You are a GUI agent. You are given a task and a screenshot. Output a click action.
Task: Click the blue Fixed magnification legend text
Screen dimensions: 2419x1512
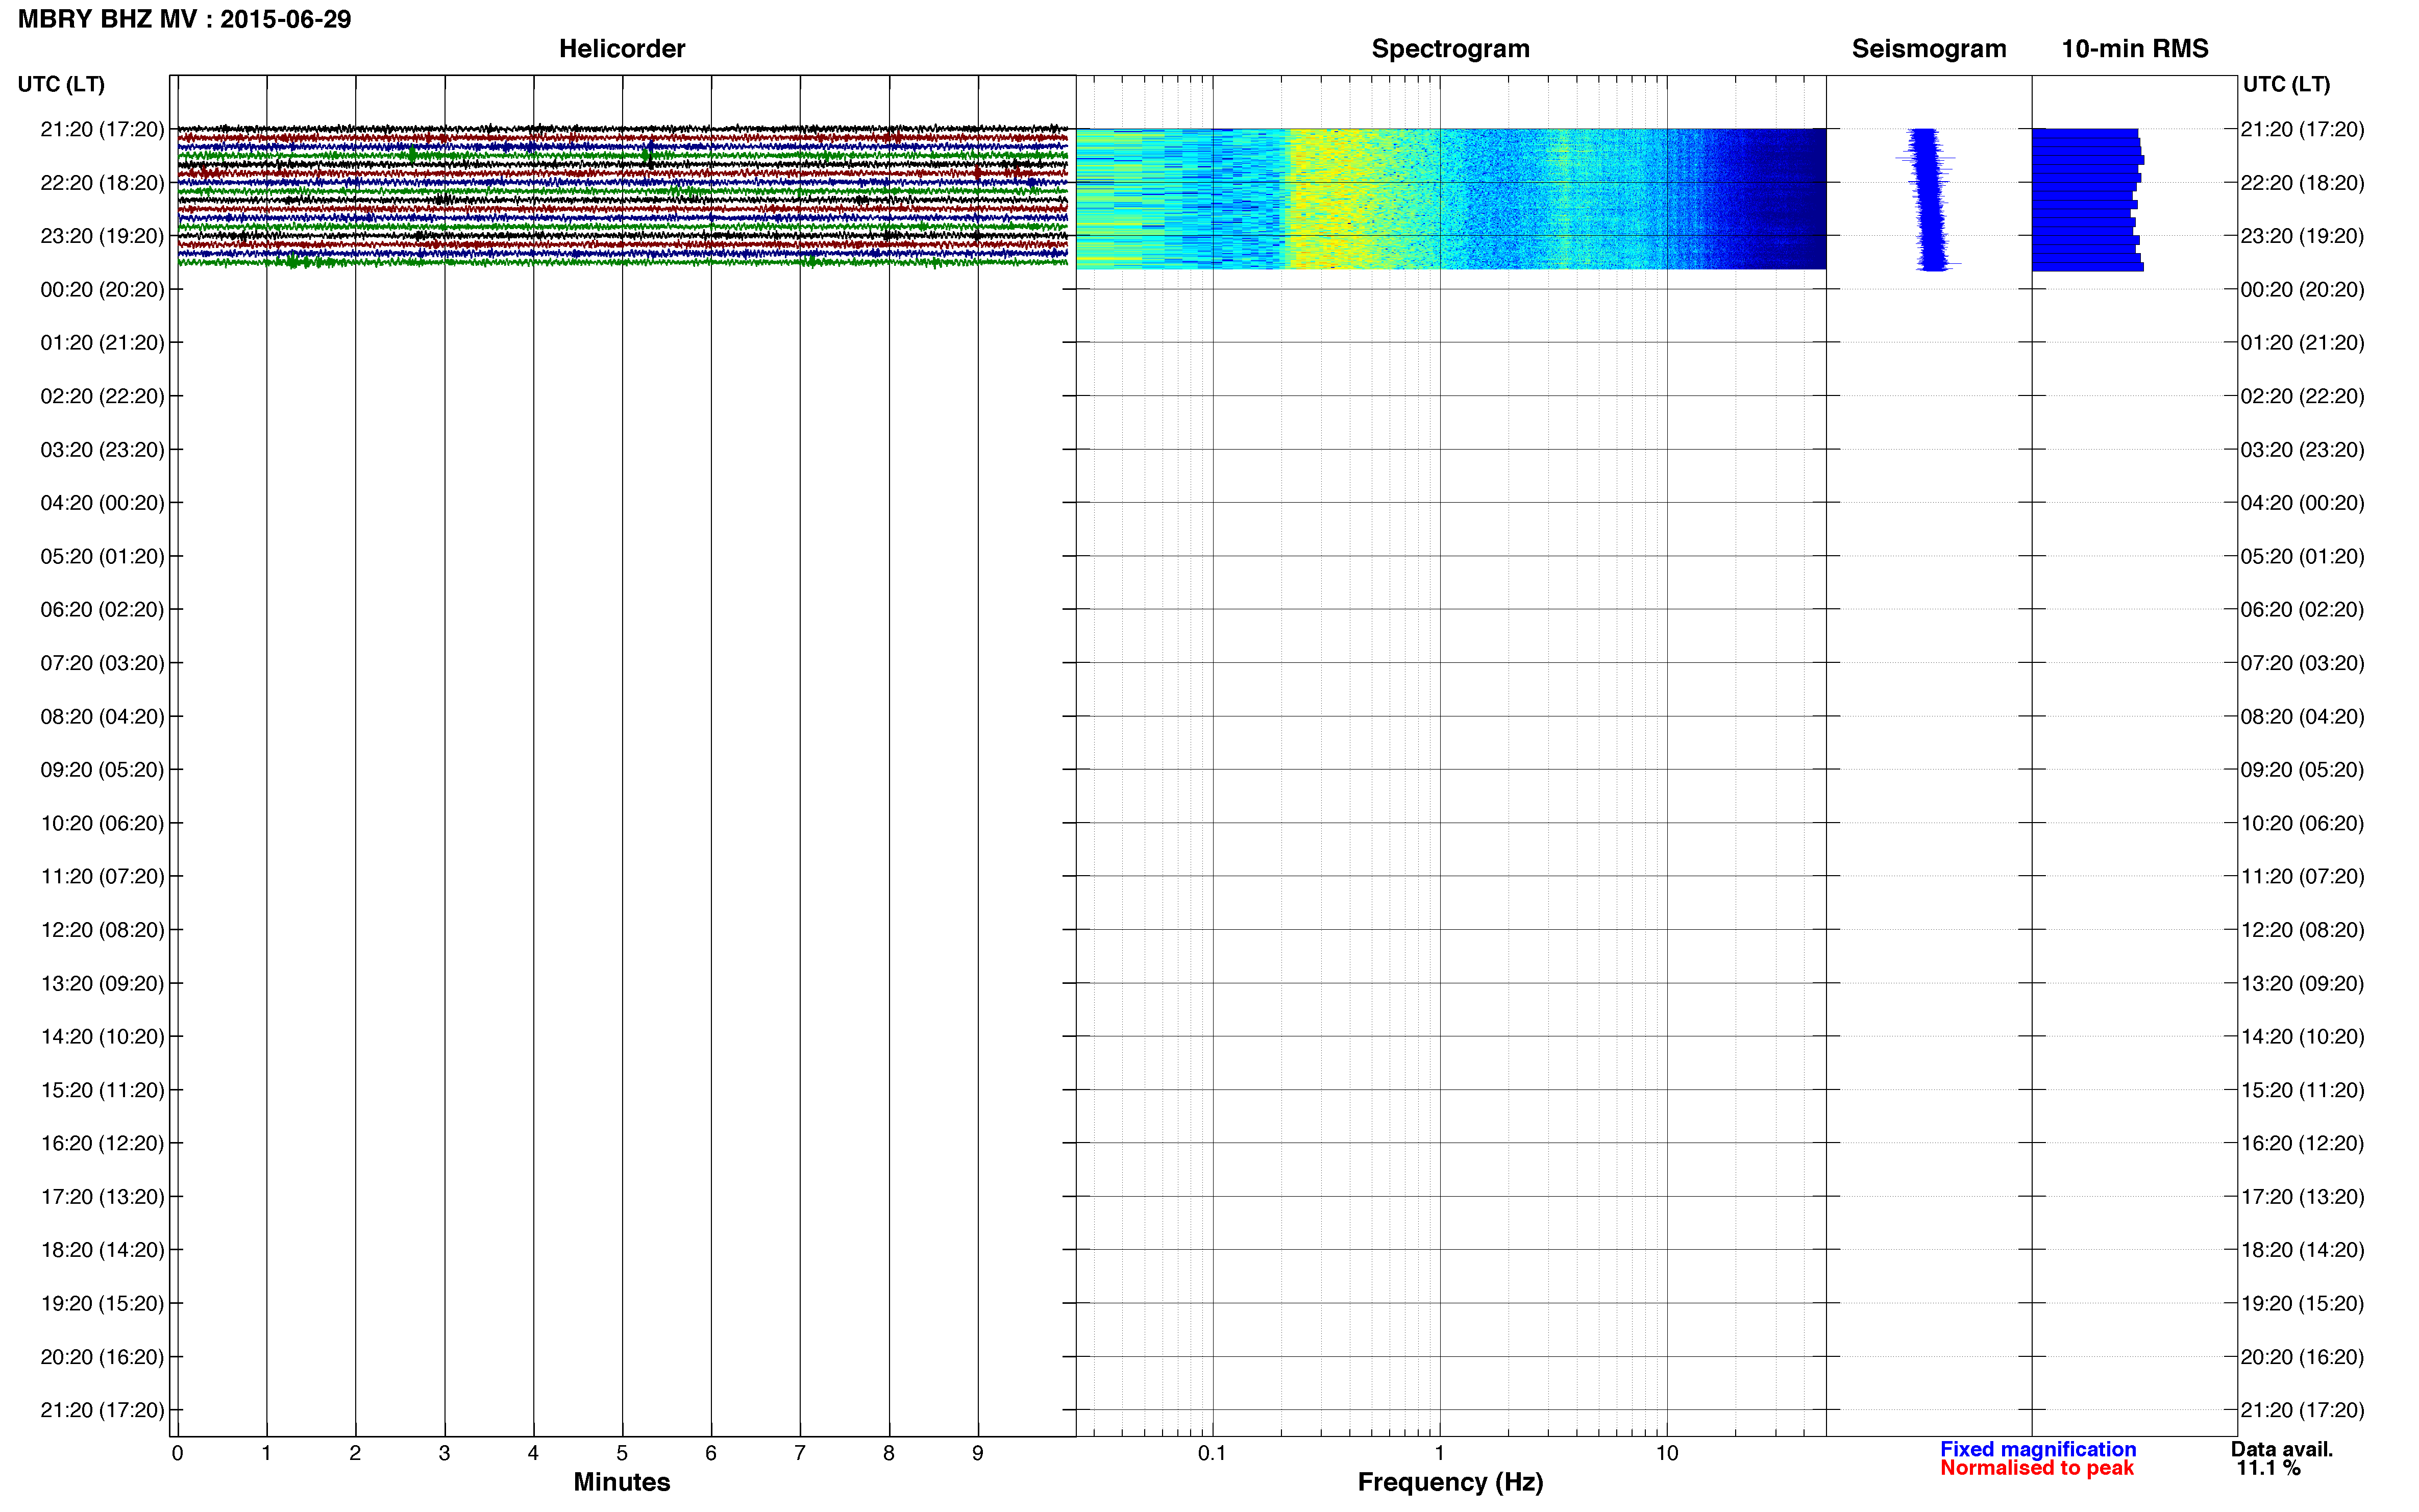(x=2038, y=1449)
